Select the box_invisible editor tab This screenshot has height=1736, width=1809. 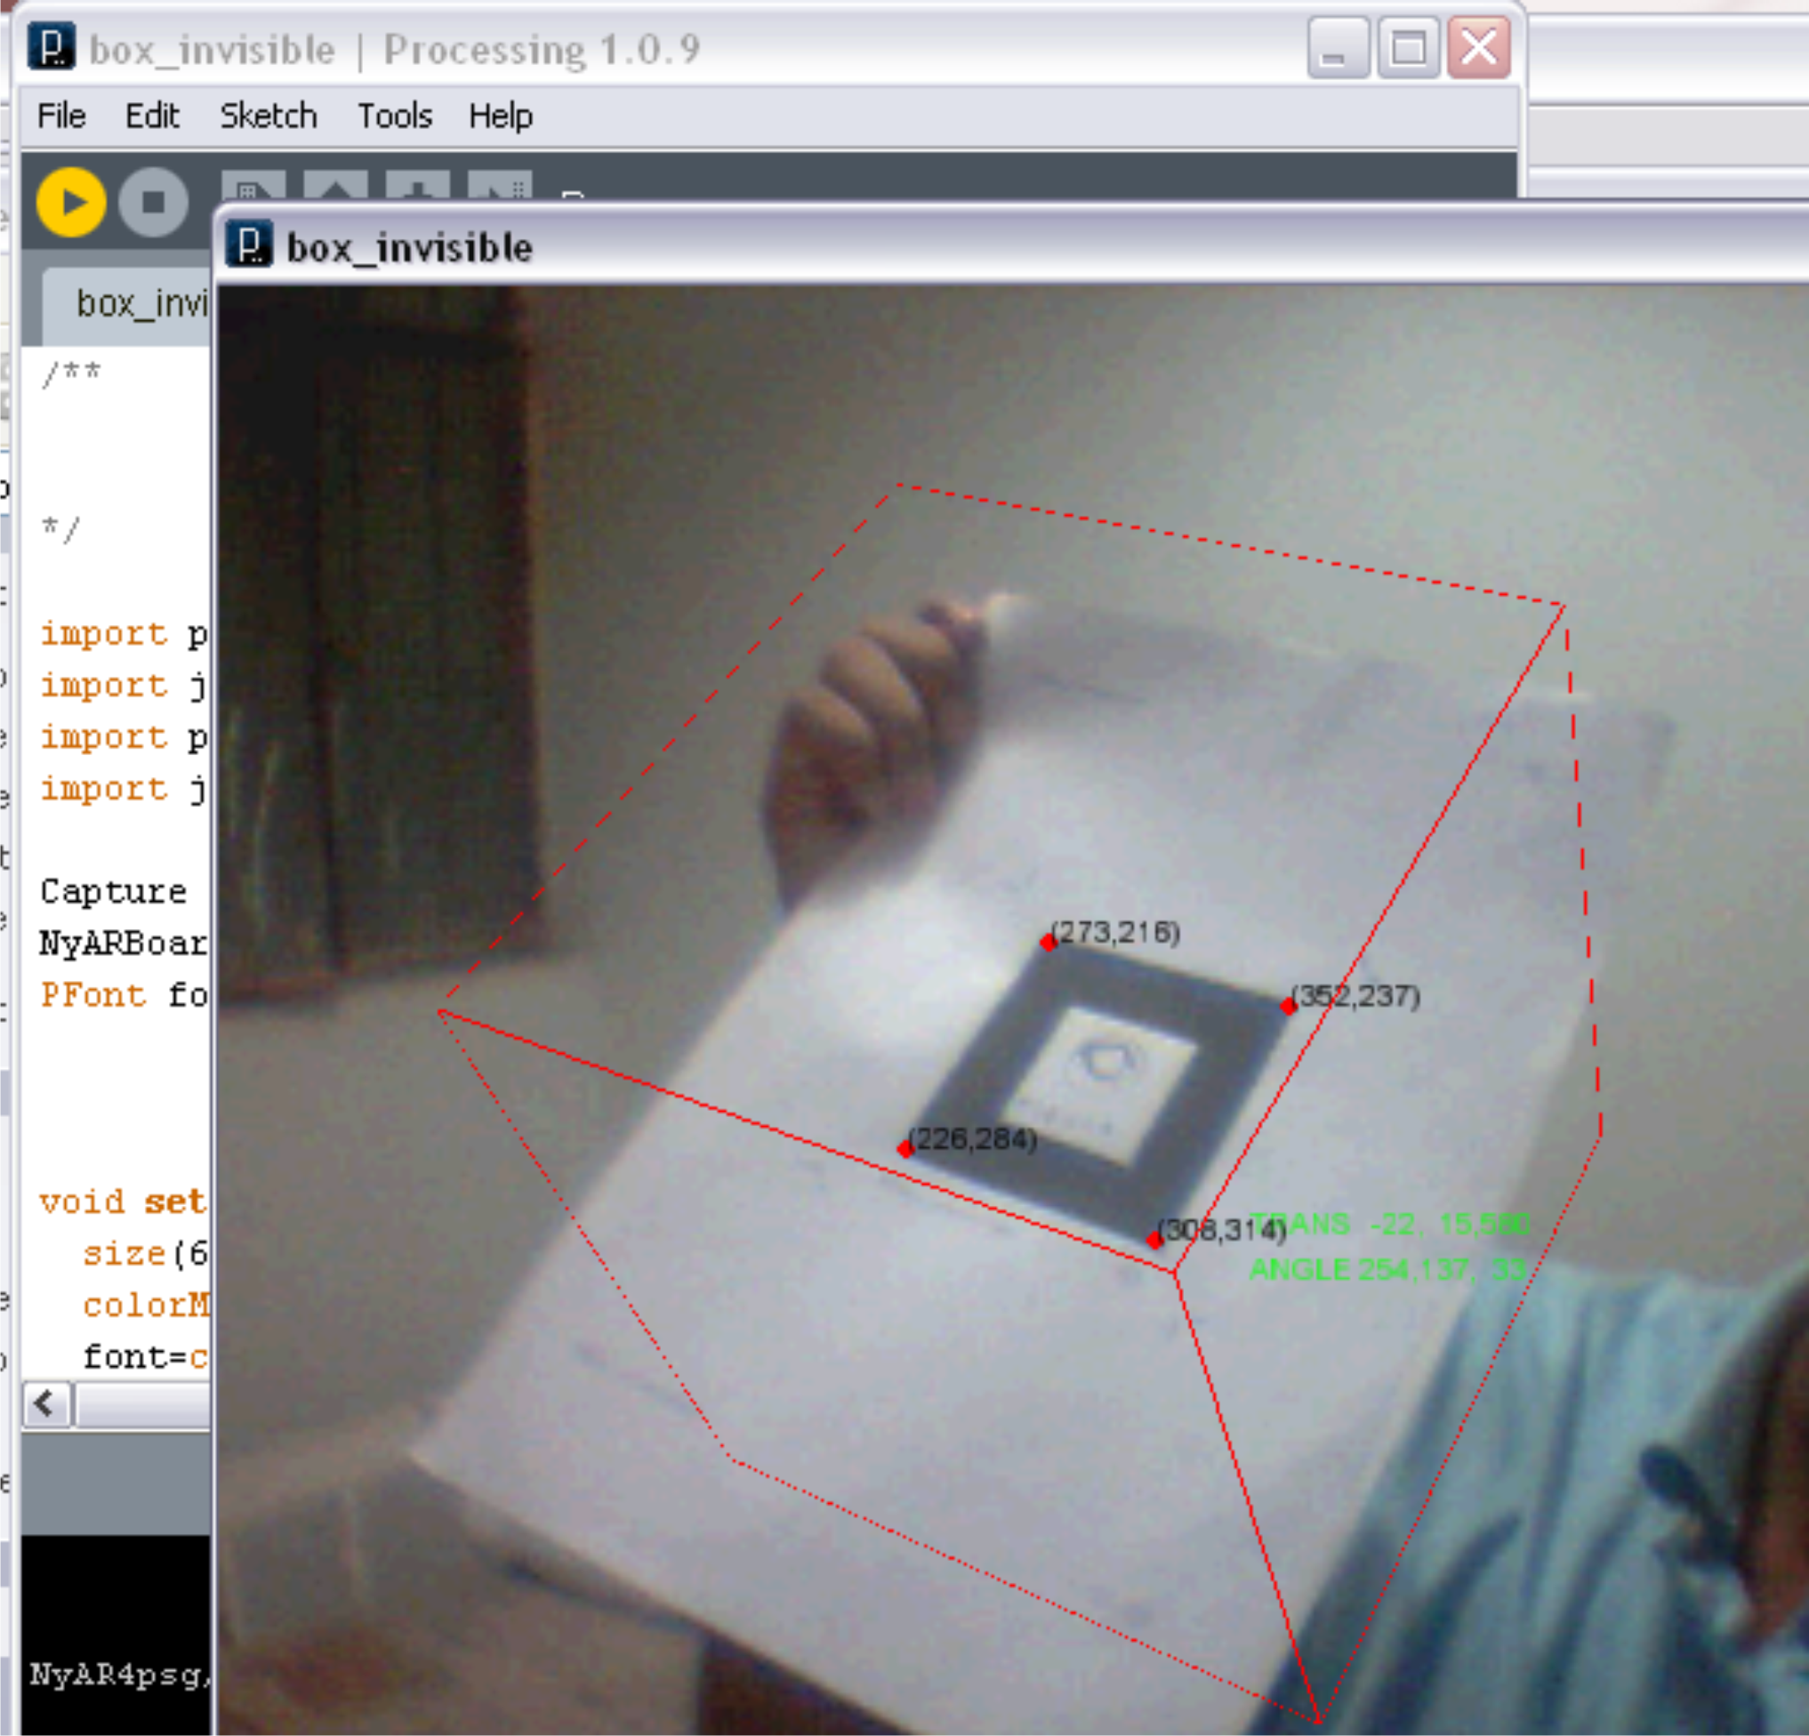pyautogui.click(x=139, y=304)
